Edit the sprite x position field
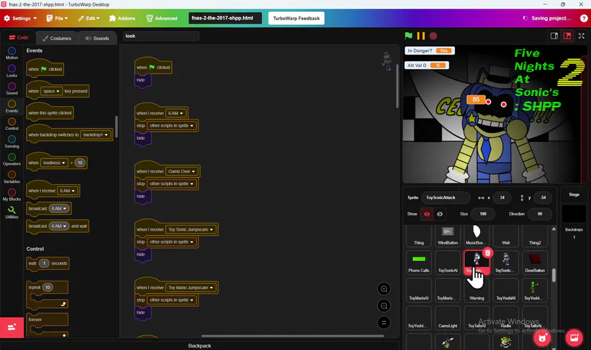591x350 pixels. pyautogui.click(x=502, y=198)
